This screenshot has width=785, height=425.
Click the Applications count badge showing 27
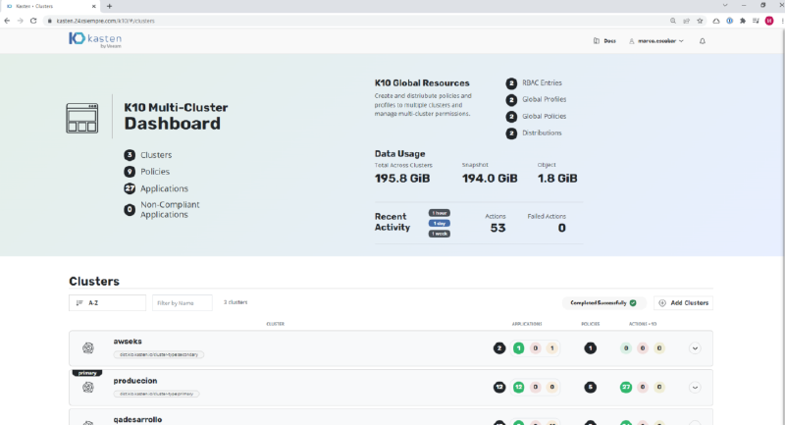point(130,188)
